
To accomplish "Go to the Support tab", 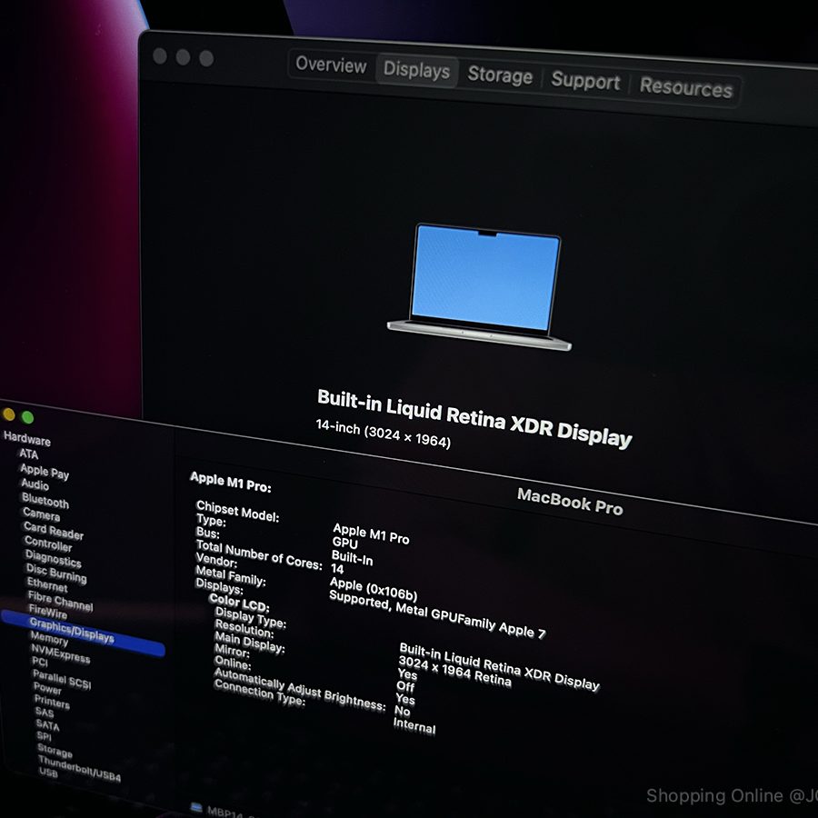I will (x=585, y=81).
